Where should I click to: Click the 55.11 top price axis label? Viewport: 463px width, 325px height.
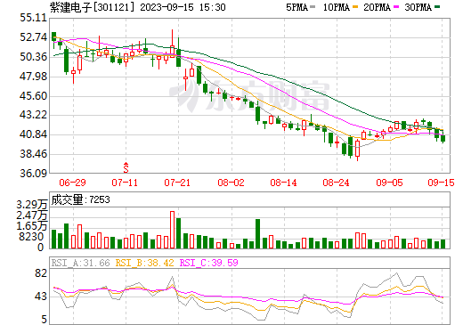pos(34,18)
